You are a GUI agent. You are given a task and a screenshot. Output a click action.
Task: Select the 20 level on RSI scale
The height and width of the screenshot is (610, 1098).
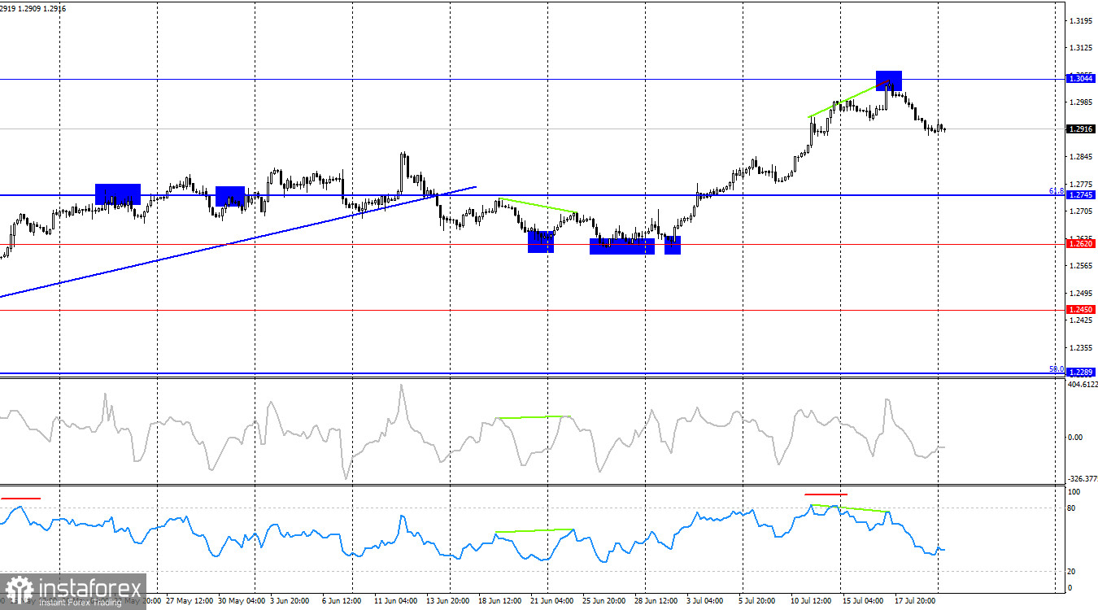(1071, 571)
